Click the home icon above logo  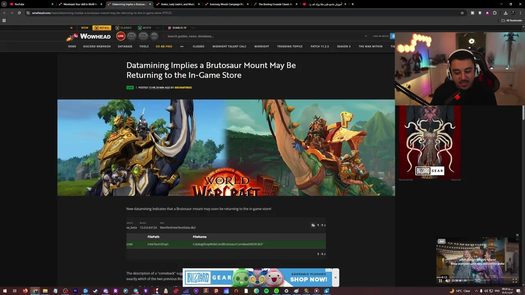[71, 28]
